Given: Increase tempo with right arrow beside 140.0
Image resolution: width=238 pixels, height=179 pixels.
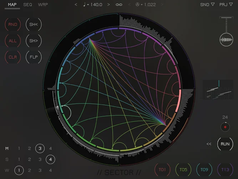Looking at the screenshot, I should pos(108,5).
